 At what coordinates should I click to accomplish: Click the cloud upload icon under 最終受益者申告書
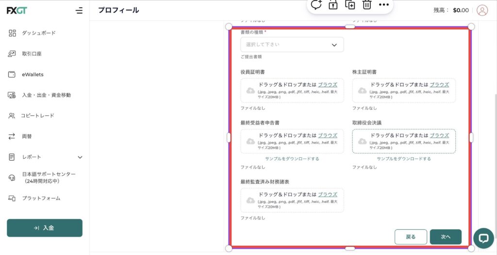click(x=250, y=141)
